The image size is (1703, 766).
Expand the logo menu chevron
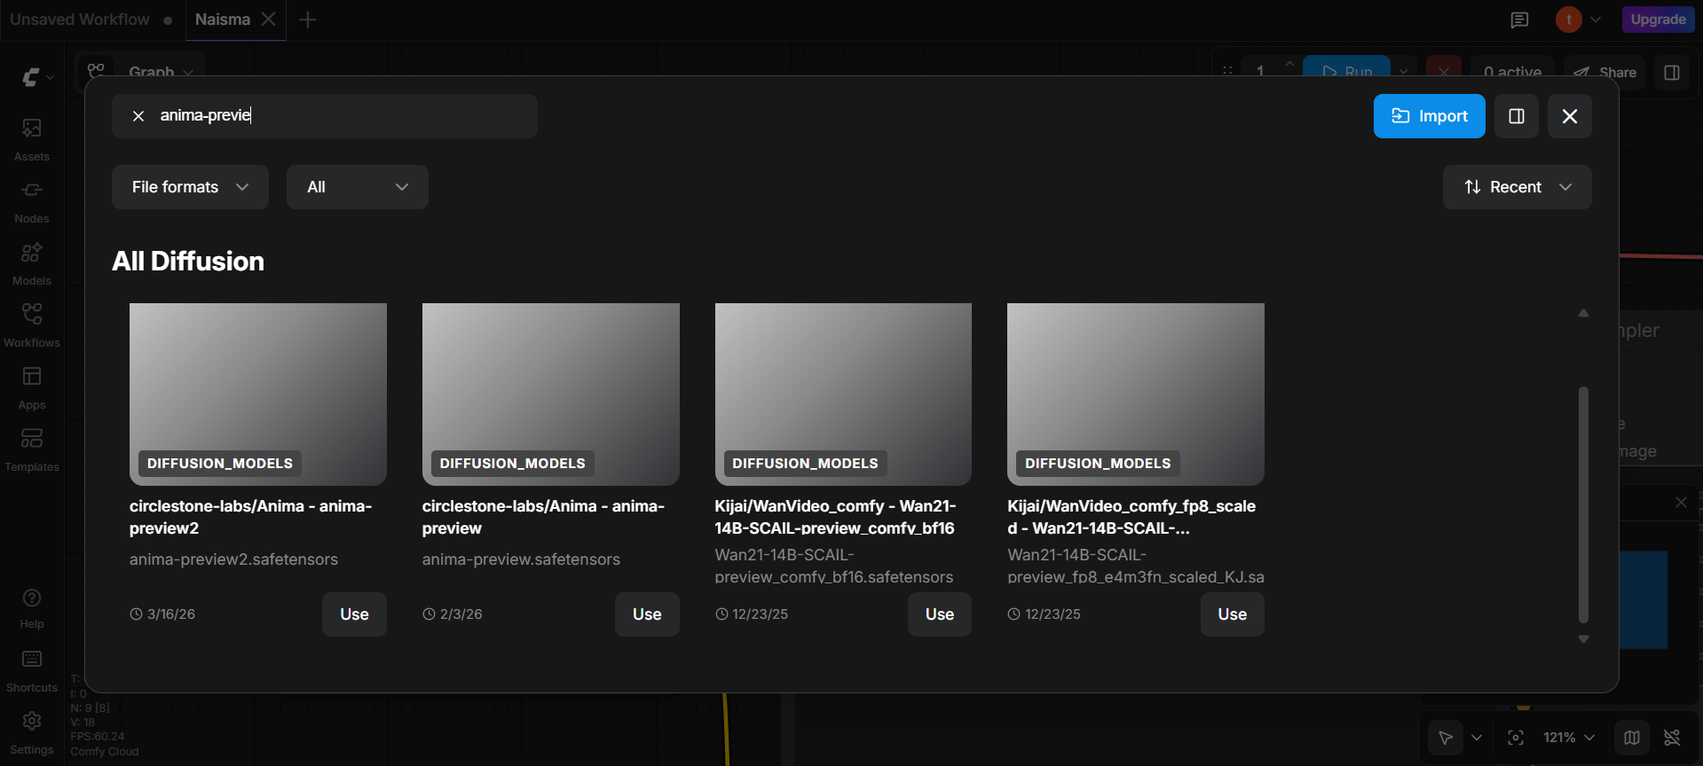[51, 78]
